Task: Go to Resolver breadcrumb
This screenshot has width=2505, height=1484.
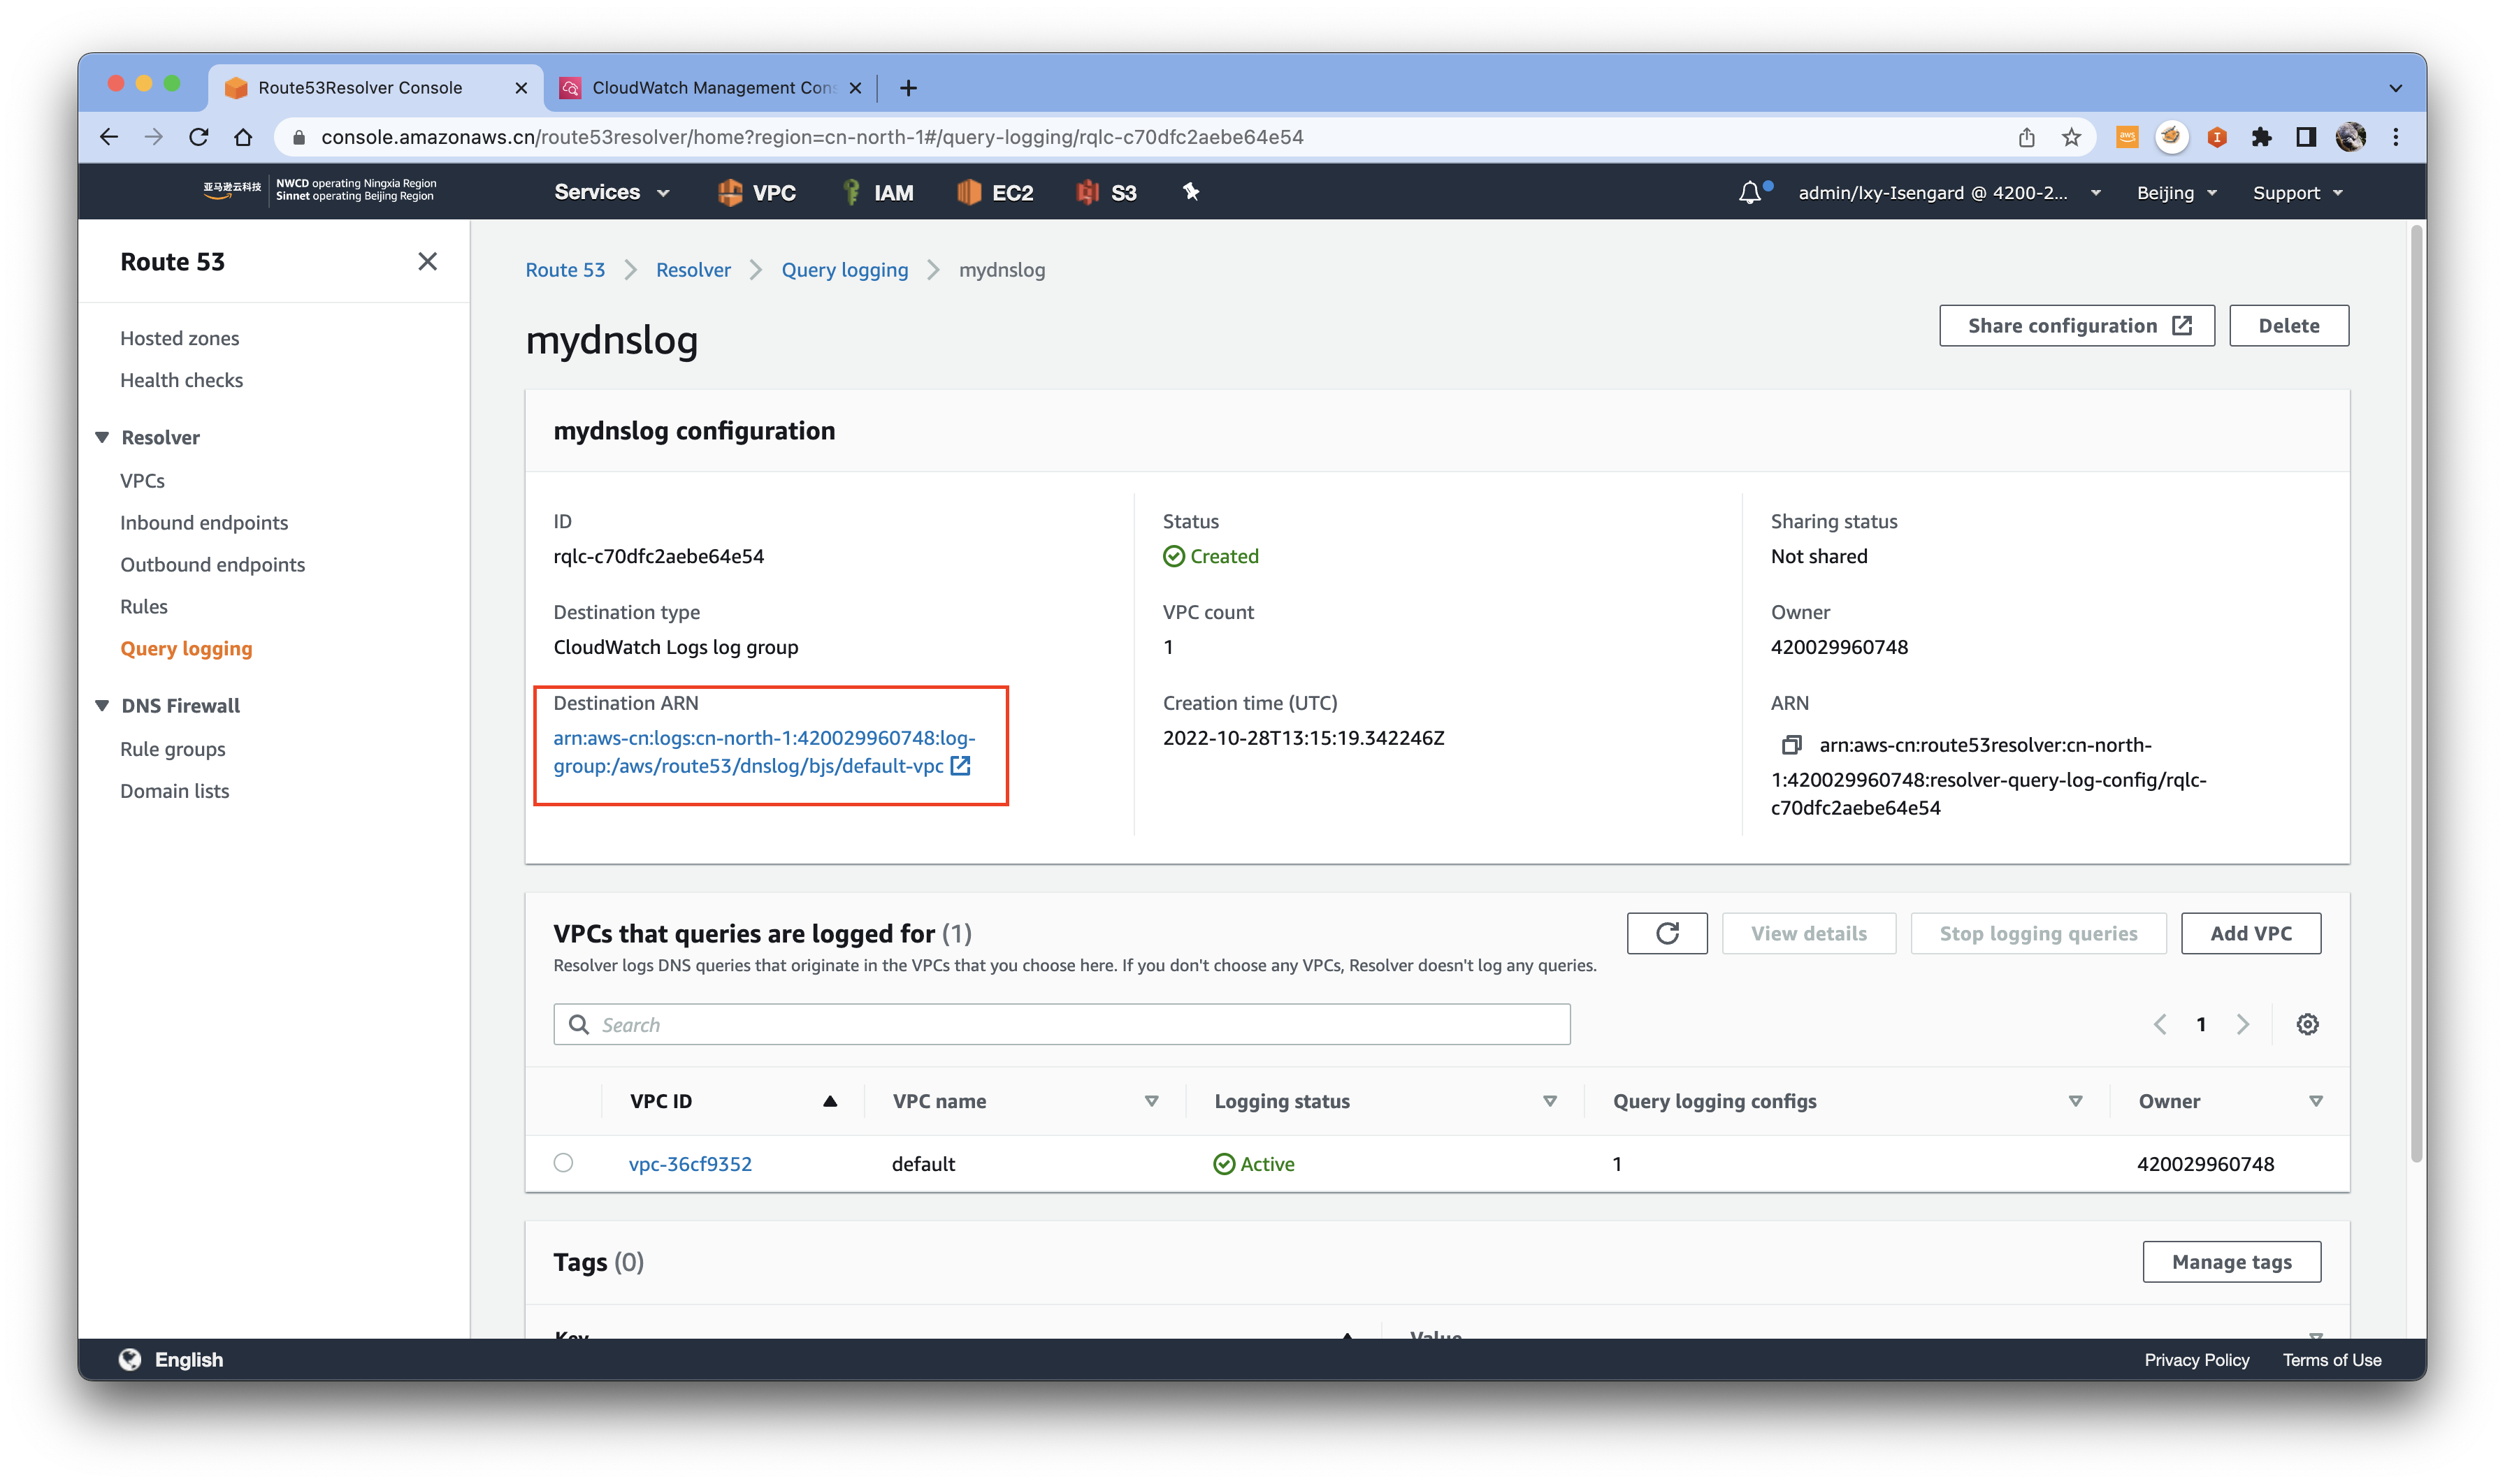Action: (693, 270)
